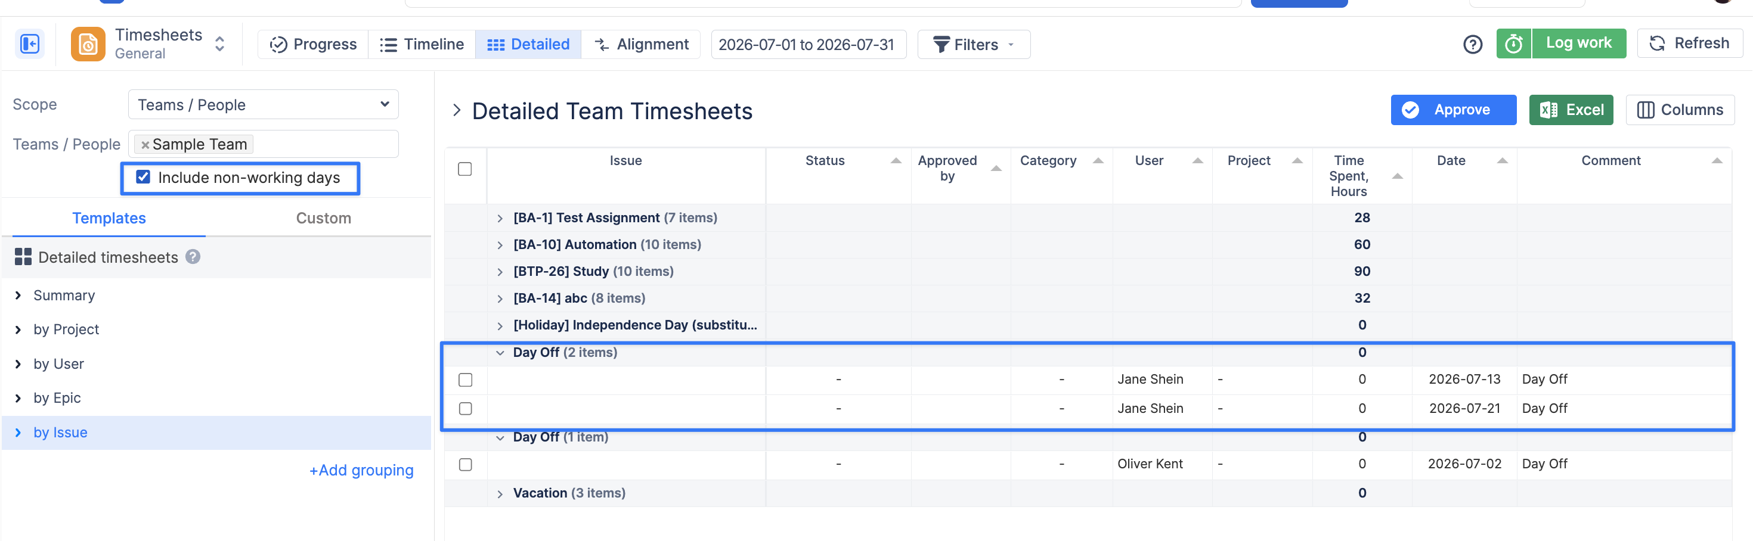Expand [BA-1] Test Assignment group
The height and width of the screenshot is (541, 1753).
(x=500, y=218)
